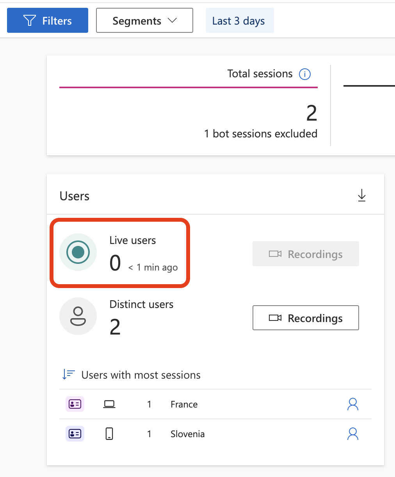Viewport: 395px width, 477px height.
Task: Click the Users card title
Action: coord(75,196)
